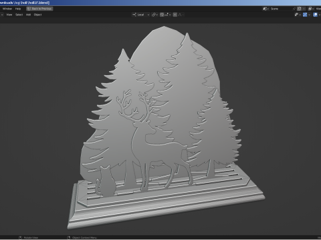Expand the snapping options dropdown
Viewport: 321px width, 240px height.
click(x=168, y=15)
